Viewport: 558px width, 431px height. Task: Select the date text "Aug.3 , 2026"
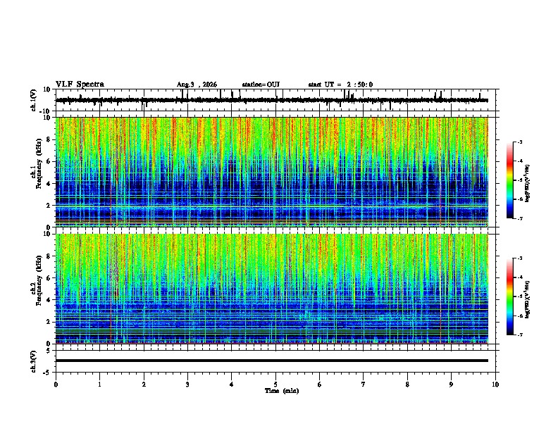[197, 85]
